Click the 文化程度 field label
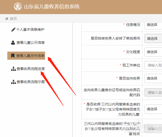The height and width of the screenshot is (137, 162). [x=133, y=52]
